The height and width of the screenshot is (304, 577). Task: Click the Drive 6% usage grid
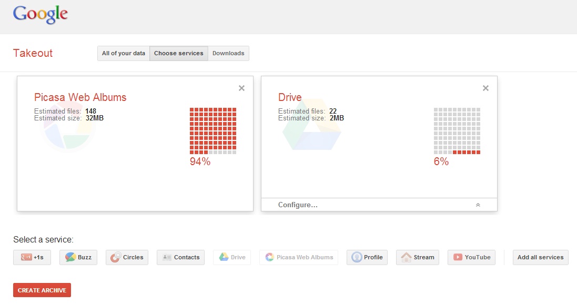457,130
